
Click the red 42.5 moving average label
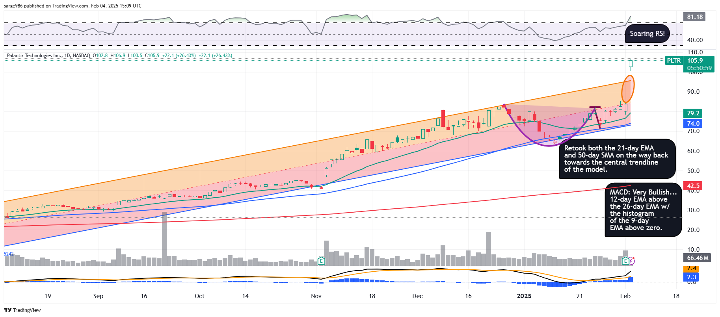click(693, 186)
